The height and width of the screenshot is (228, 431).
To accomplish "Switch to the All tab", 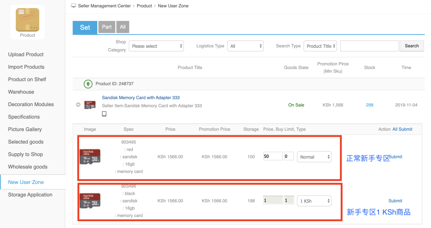I will [x=123, y=27].
